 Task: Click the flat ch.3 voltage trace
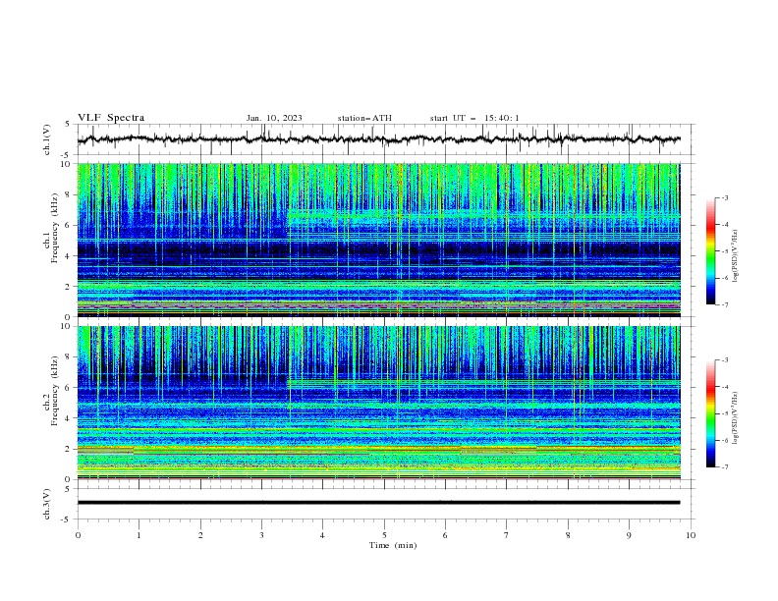378,503
